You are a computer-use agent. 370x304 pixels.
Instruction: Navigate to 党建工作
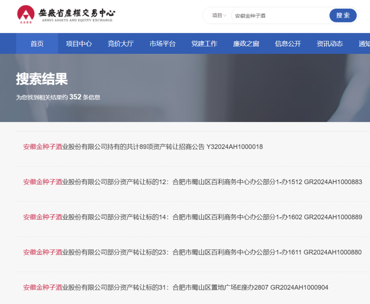[205, 43]
